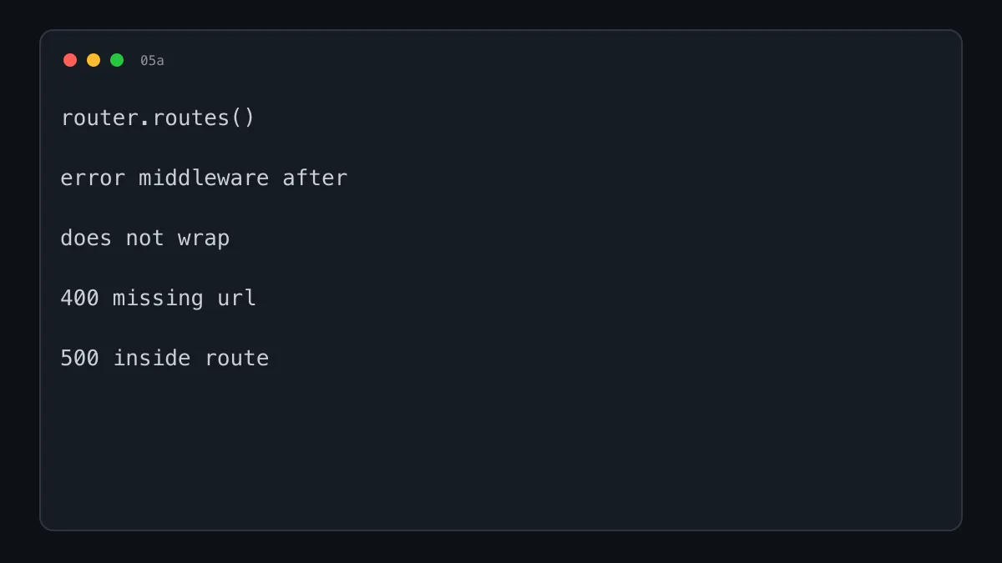Click the number 500
The width and height of the screenshot is (1002, 563).
[80, 359]
